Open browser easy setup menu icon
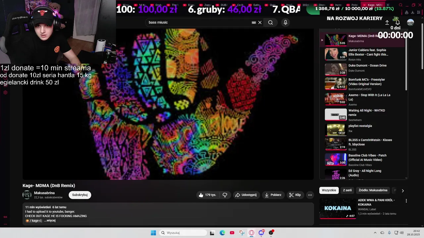The width and height of the screenshot is (424, 238). [418, 13]
